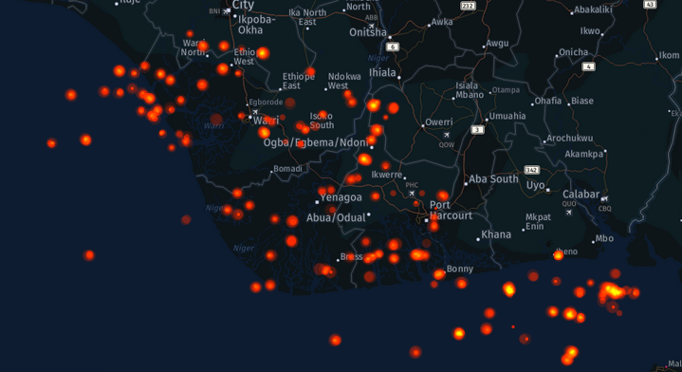This screenshot has height=372, width=682.
Task: Click the Calabar city label
Action: point(581,194)
